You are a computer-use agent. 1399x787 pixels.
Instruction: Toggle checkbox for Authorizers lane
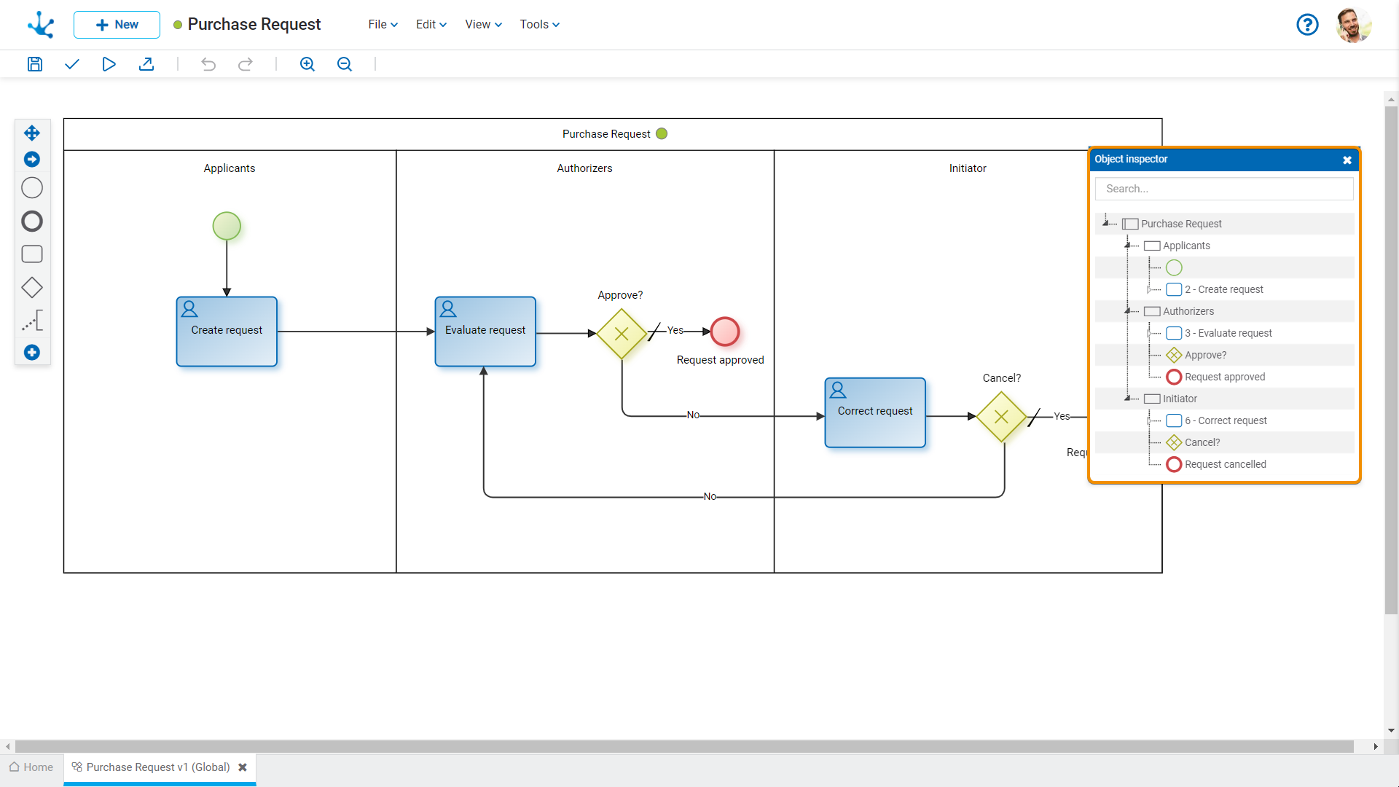(1151, 310)
